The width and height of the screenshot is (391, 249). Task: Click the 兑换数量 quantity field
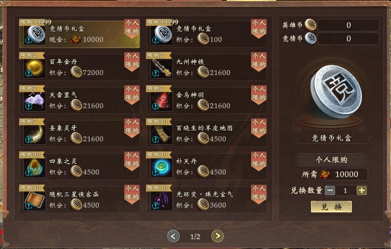tap(345, 191)
